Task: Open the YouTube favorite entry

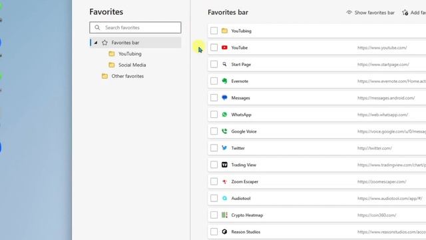Action: point(317,47)
